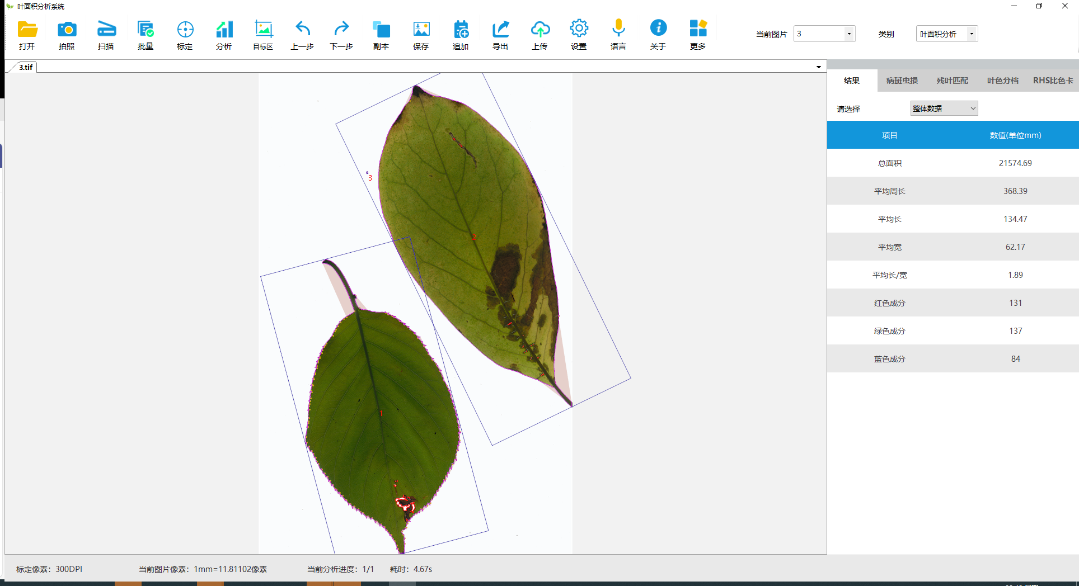
Task: Open the 类别 叶面积分析 dropdown
Action: tap(972, 34)
